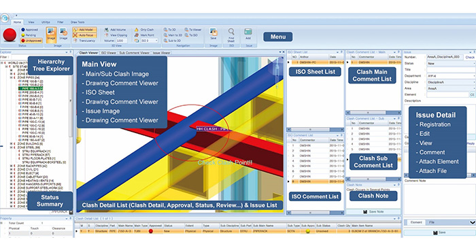Click the Add issue icon

click(x=248, y=32)
